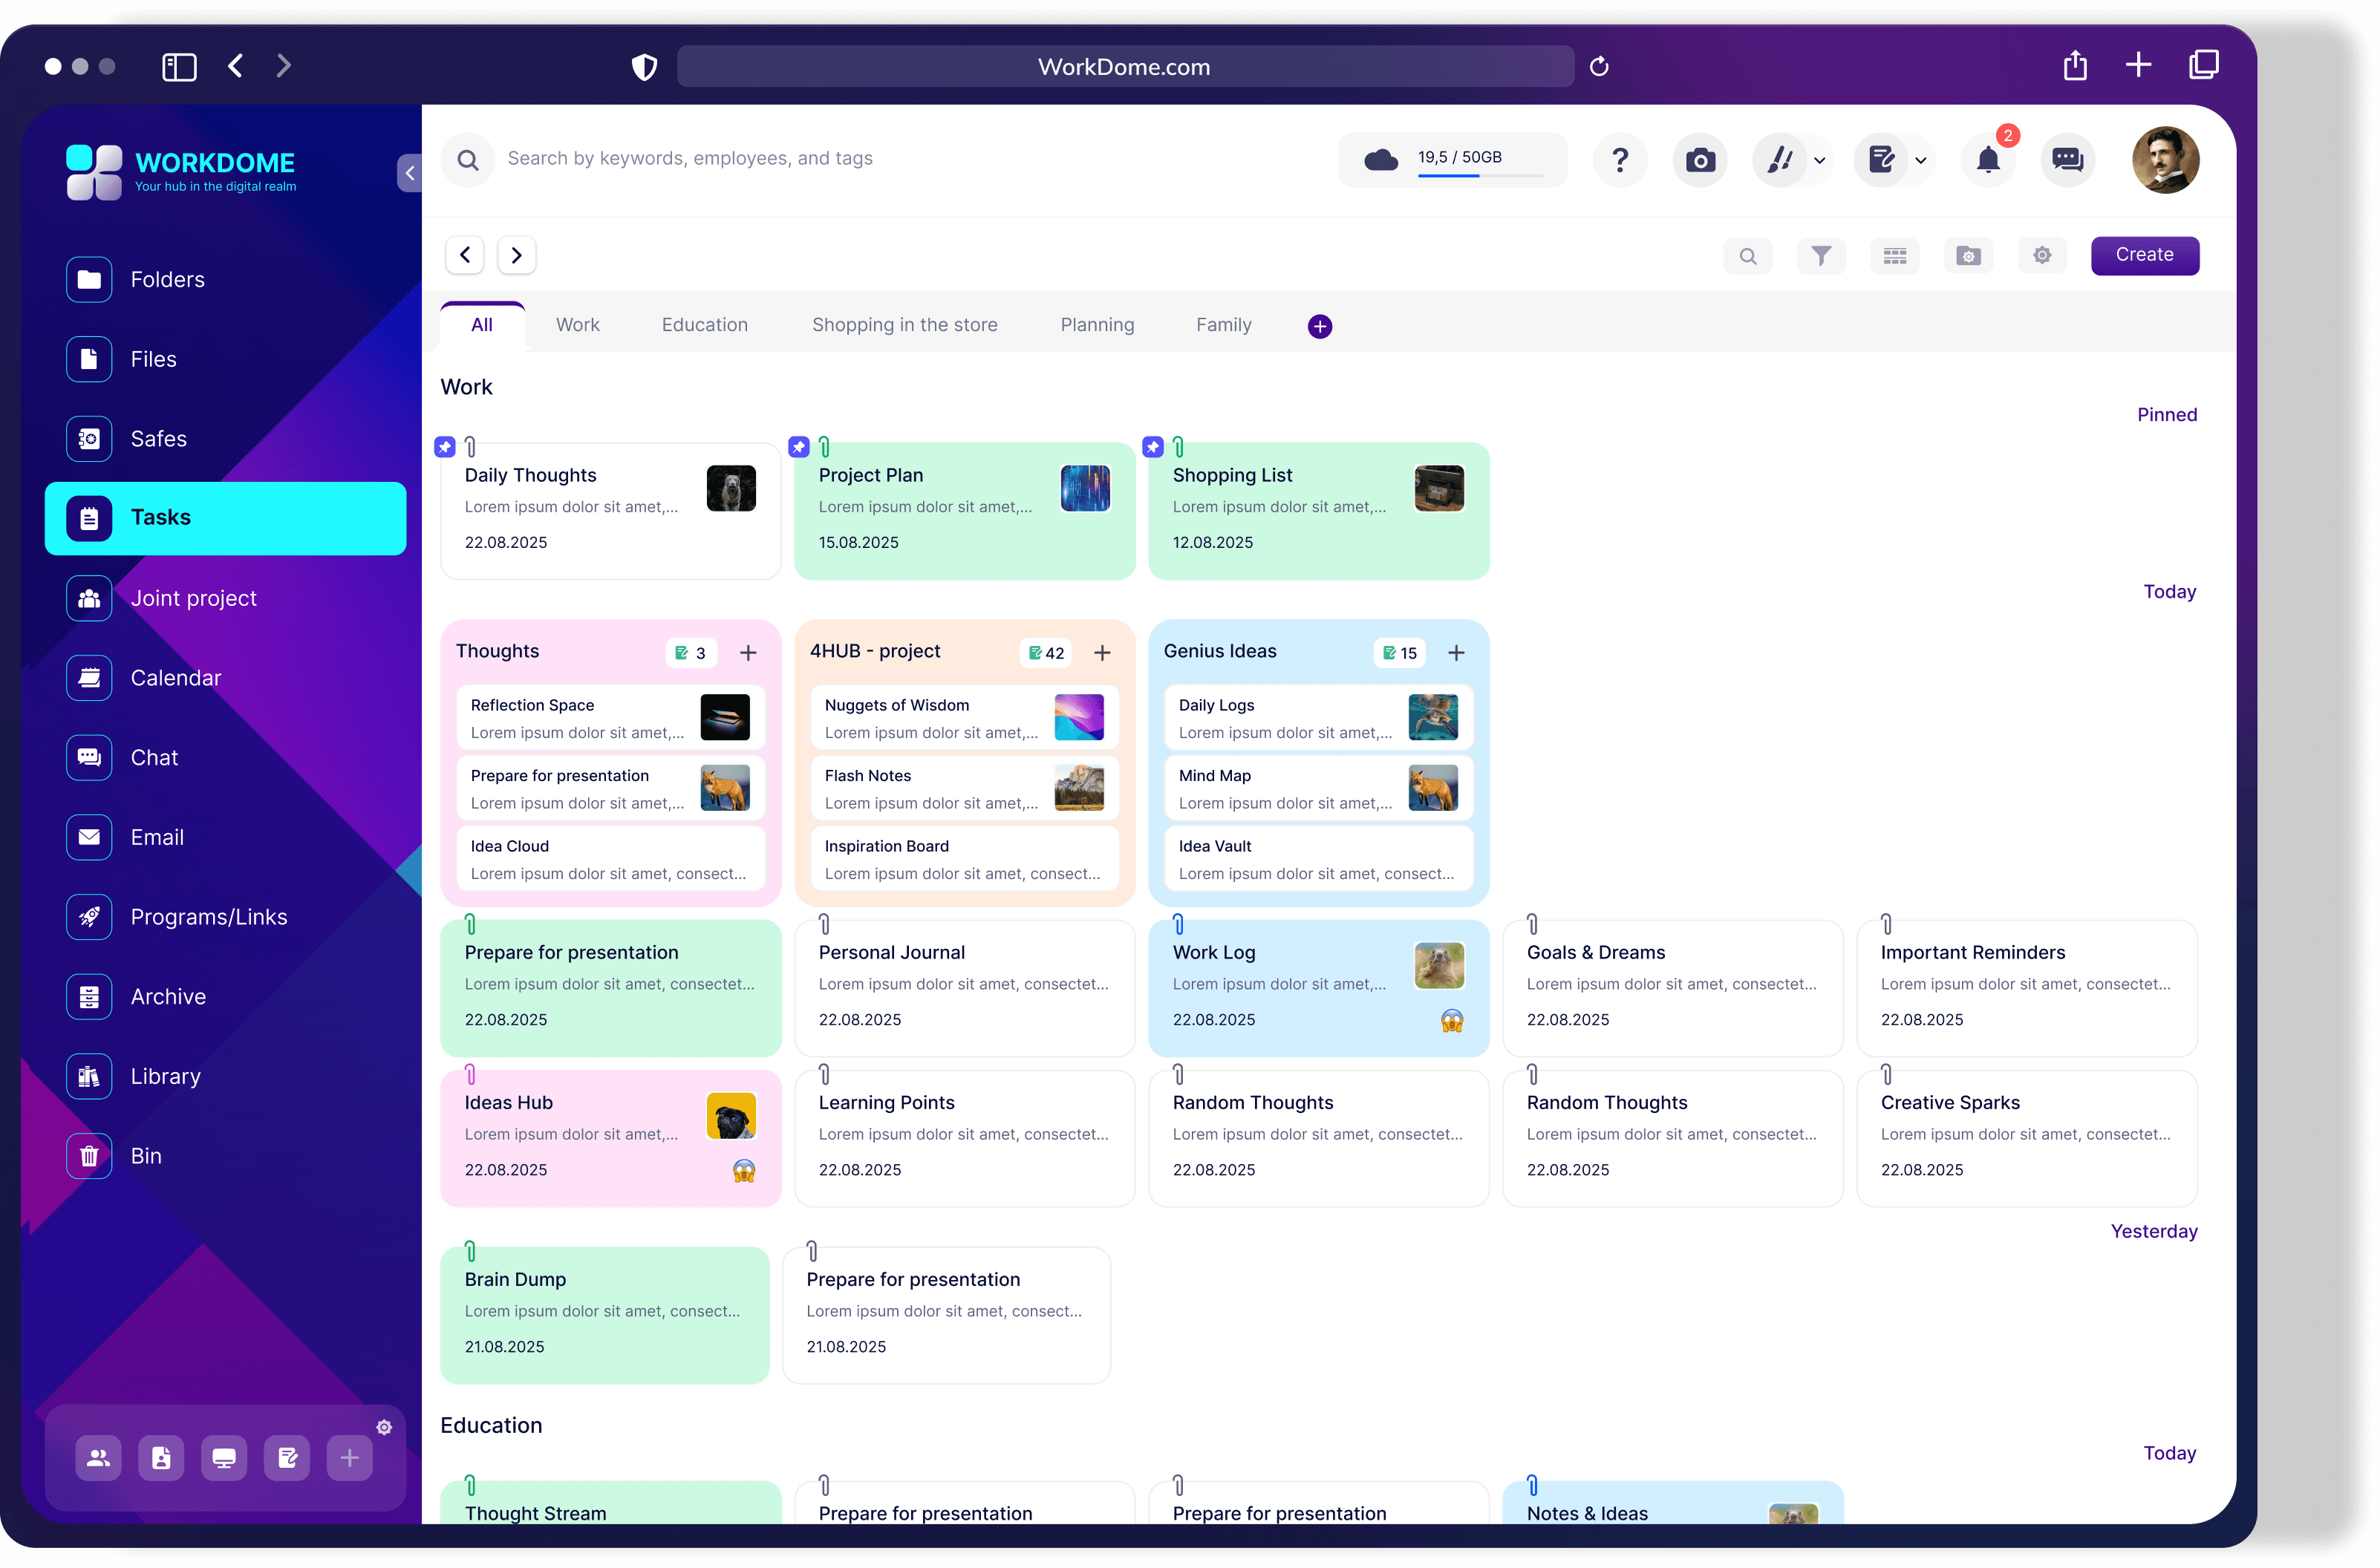Open the notifications bell
Image resolution: width=2380 pixels, height=1568 pixels.
pyautogui.click(x=1987, y=160)
